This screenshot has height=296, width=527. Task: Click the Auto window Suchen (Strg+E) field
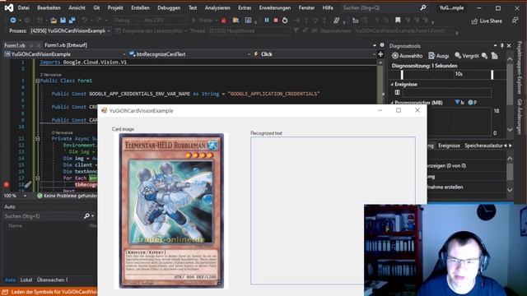click(43, 216)
